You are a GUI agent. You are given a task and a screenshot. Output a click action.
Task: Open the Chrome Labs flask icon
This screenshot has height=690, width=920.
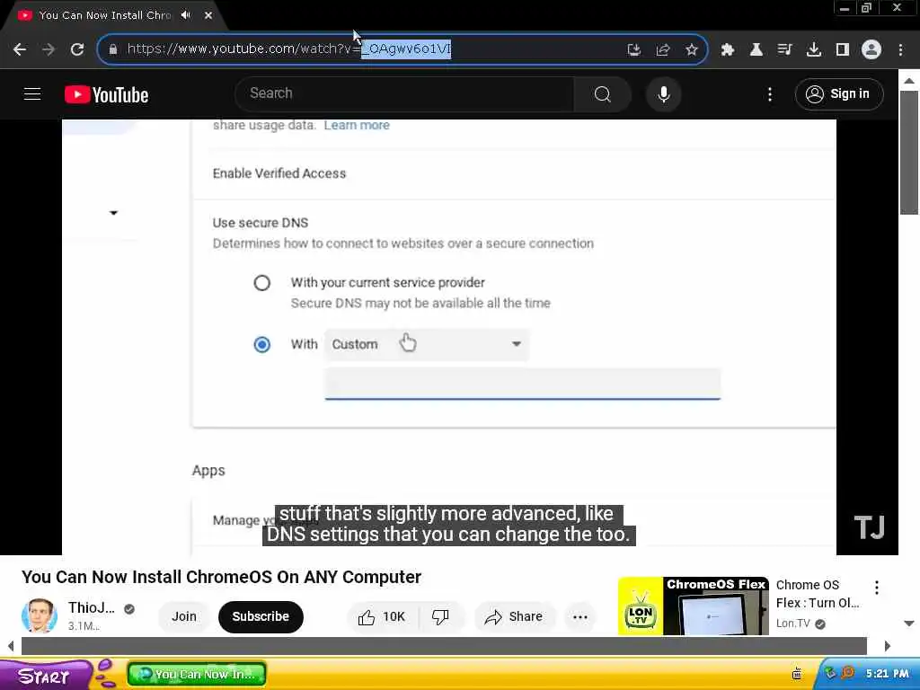click(x=756, y=49)
